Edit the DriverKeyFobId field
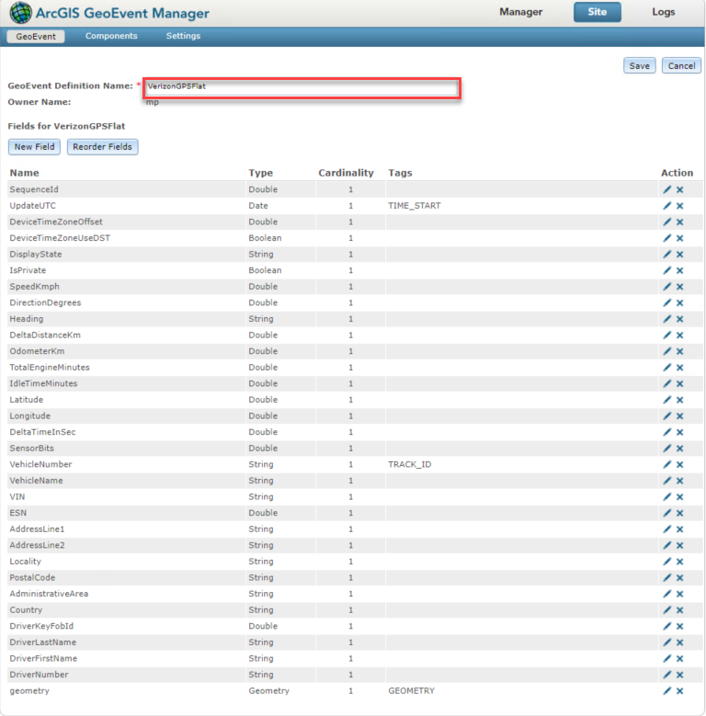Screen dimensions: 706x716 667,626
